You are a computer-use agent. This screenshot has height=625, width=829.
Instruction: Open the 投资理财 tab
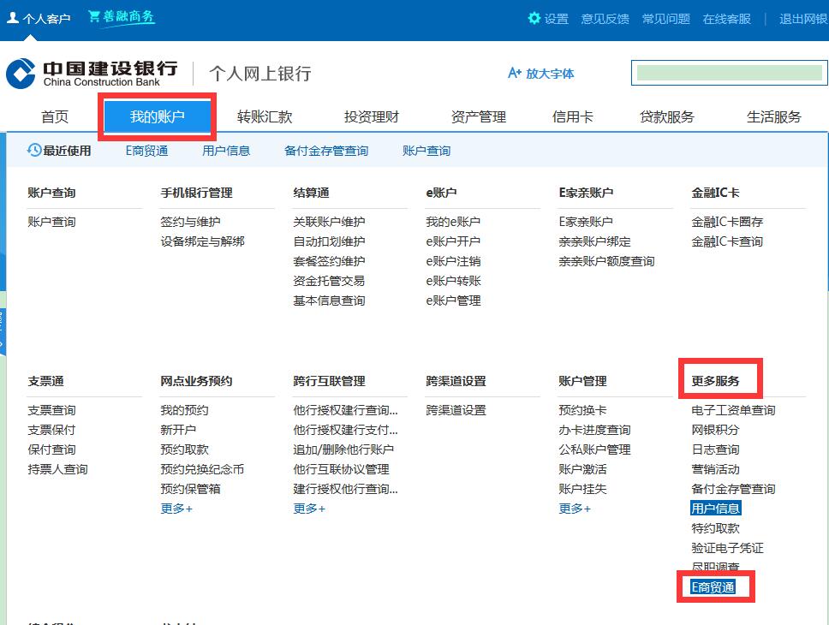(371, 116)
